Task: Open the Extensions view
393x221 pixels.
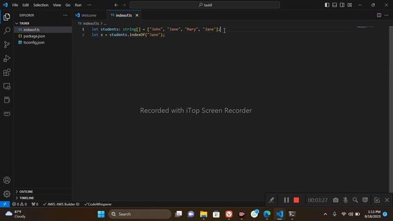Action: coord(7,72)
